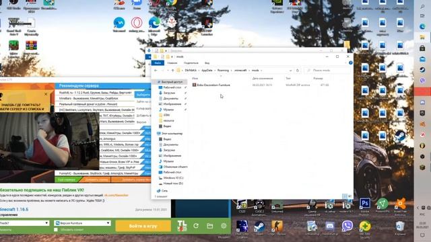Open TLauncher settings gear icon
431x242 pixels.
[224, 226]
